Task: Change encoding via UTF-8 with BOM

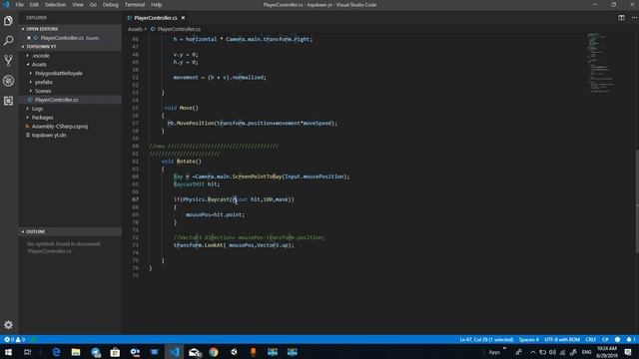Action: 562,339
